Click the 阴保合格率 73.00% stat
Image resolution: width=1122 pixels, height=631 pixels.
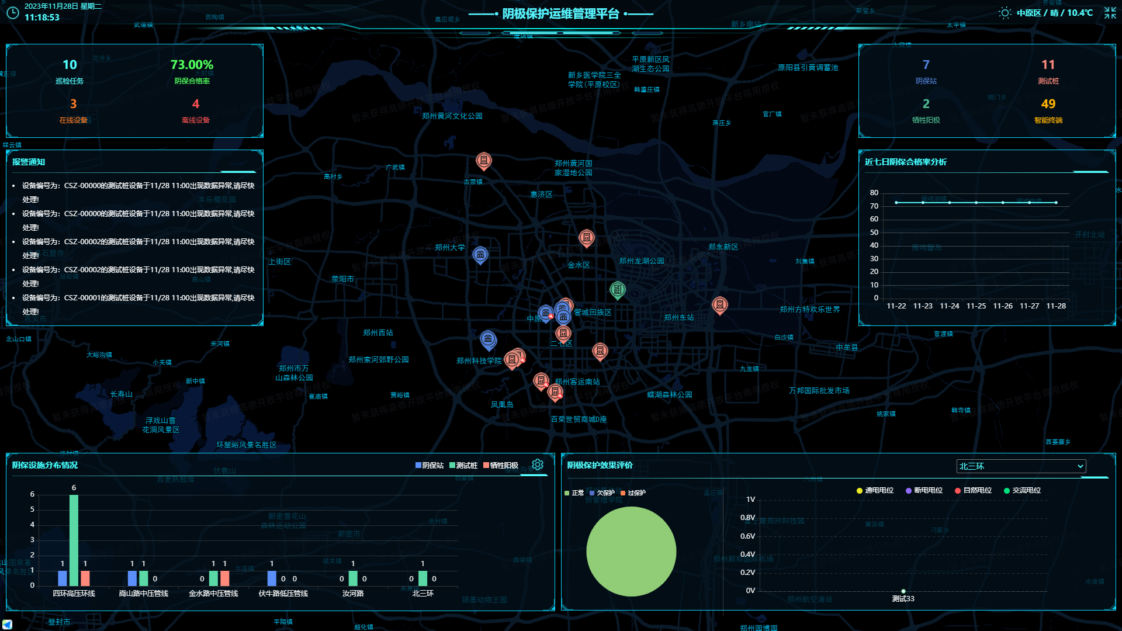point(192,71)
